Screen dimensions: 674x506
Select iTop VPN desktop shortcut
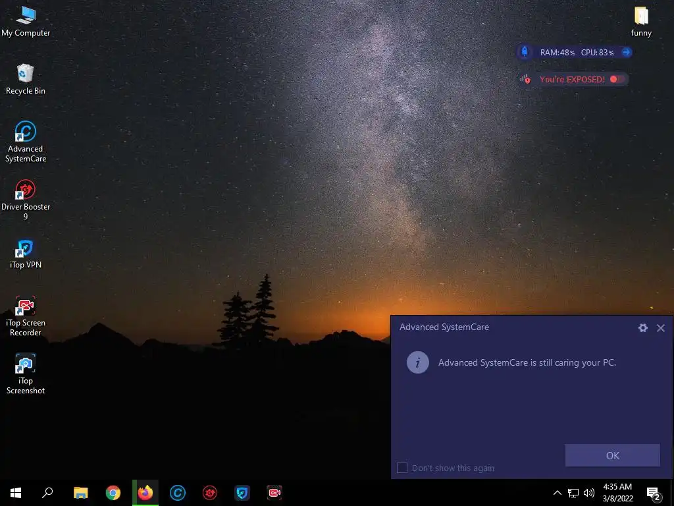26,254
